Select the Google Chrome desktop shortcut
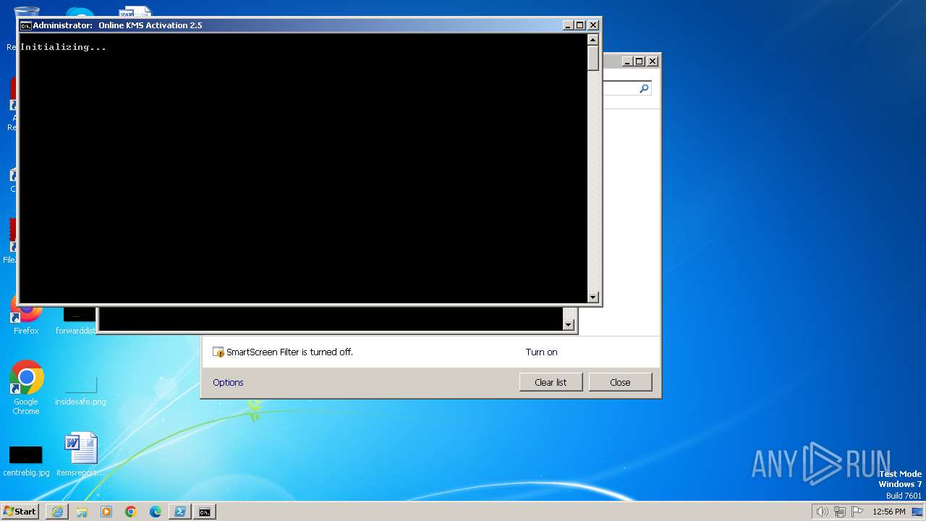The height and width of the screenshot is (521, 926). pos(26,388)
